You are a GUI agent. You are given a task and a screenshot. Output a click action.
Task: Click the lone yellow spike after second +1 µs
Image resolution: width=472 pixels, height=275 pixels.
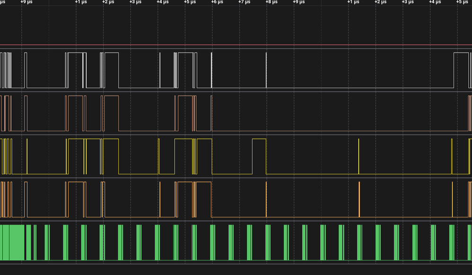358,156
